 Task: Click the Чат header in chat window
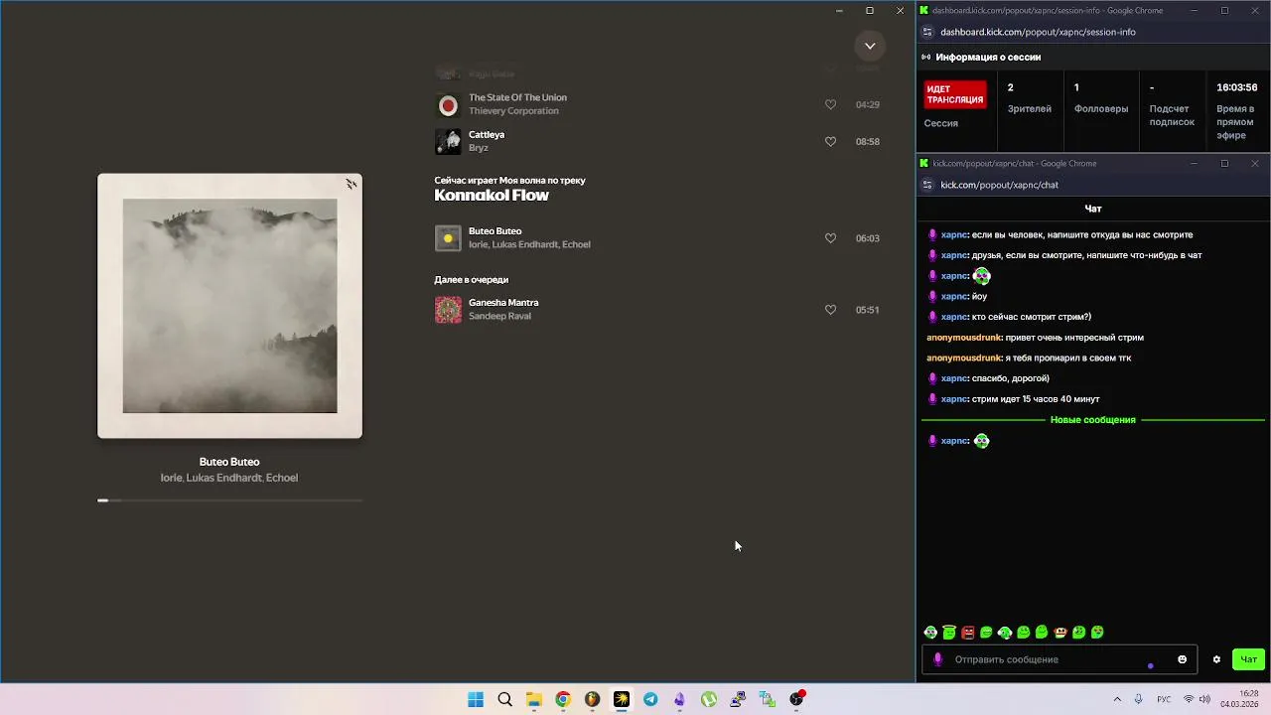(1093, 209)
